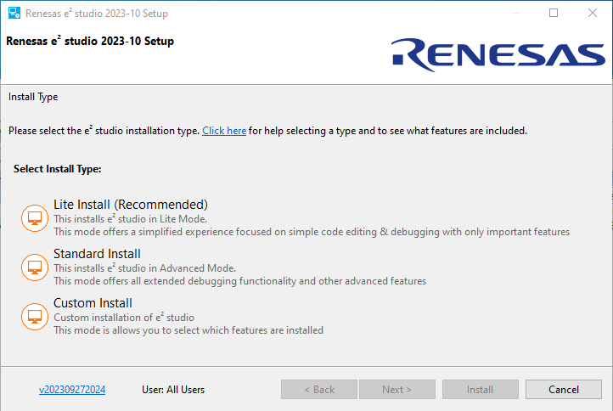Select the Lite Install monitor icon
This screenshot has height=411, width=613.
coord(35,218)
